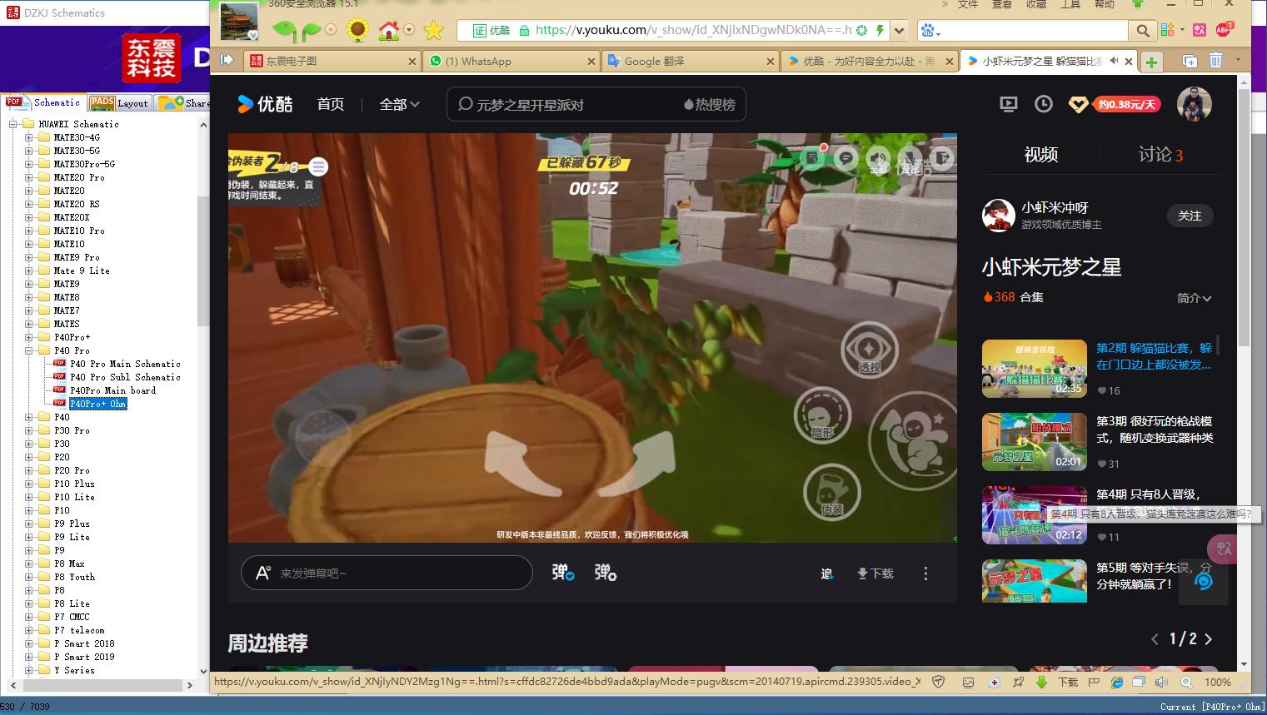Open danmaku settings icon

(x=606, y=573)
